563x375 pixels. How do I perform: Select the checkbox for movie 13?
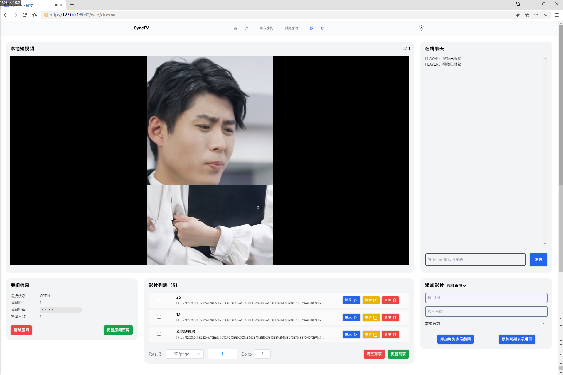click(x=159, y=317)
